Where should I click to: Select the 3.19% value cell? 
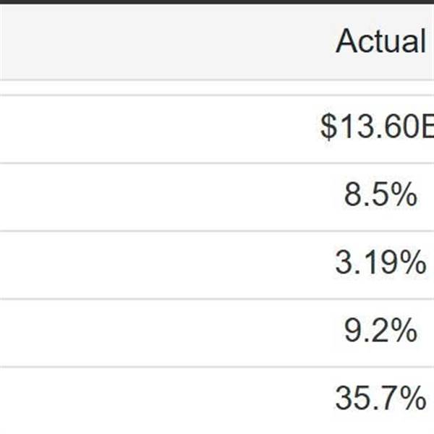(x=380, y=264)
